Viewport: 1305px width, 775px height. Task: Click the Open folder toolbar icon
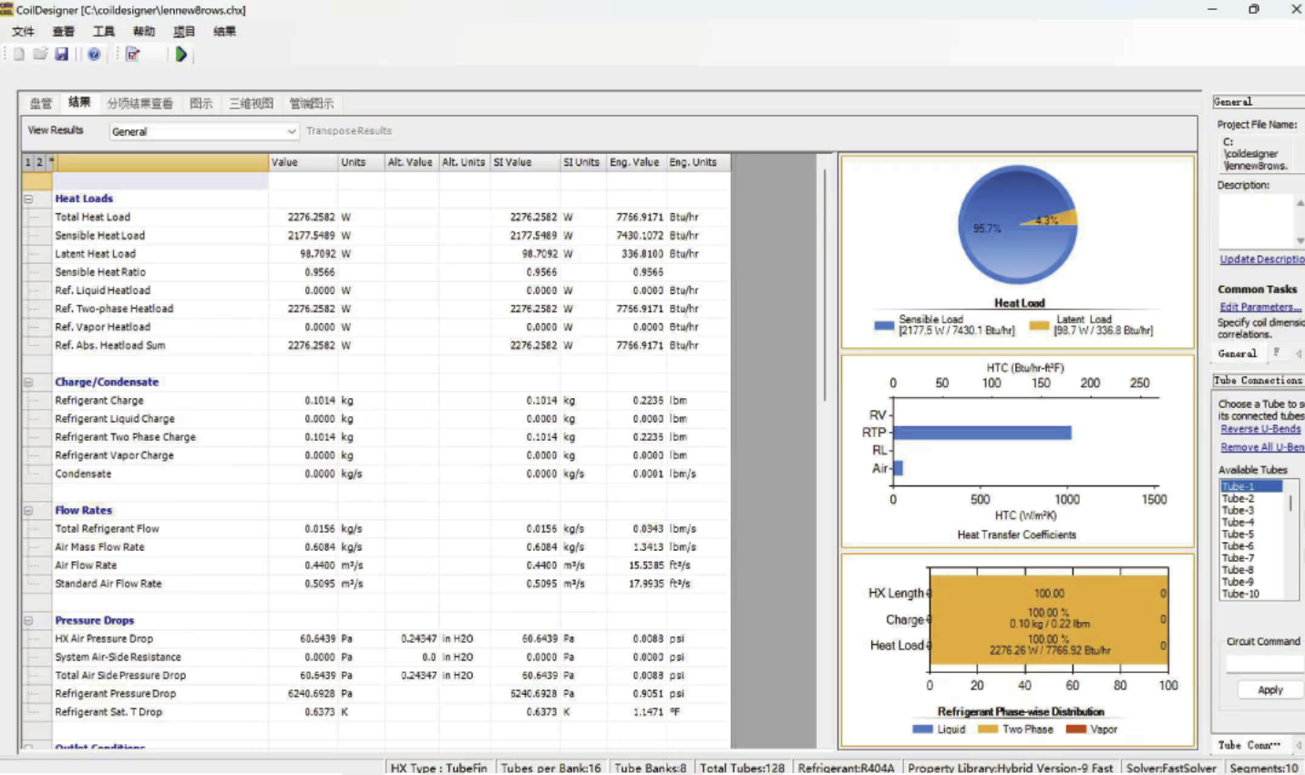(x=40, y=55)
